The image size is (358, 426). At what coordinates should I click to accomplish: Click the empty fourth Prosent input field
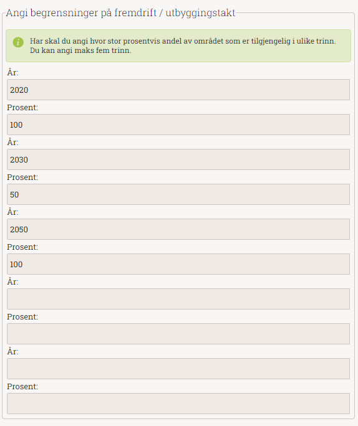coord(178,334)
